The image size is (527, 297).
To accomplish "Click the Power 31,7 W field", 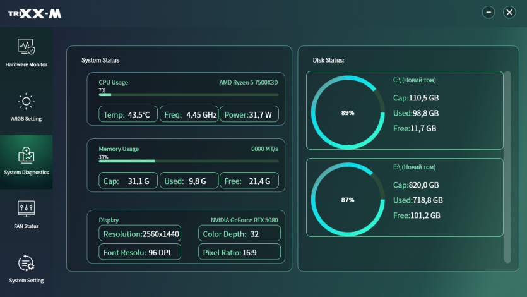I will click(249, 115).
